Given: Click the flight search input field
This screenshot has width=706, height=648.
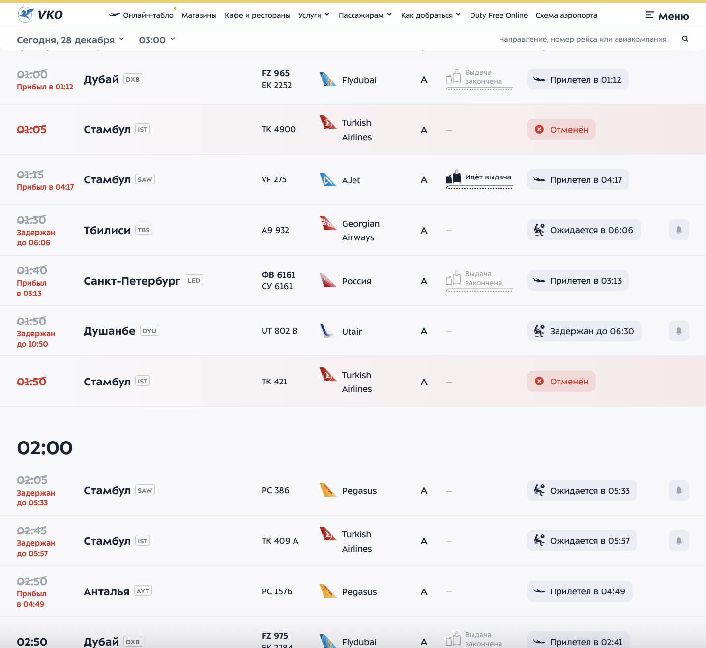Looking at the screenshot, I should (x=582, y=39).
